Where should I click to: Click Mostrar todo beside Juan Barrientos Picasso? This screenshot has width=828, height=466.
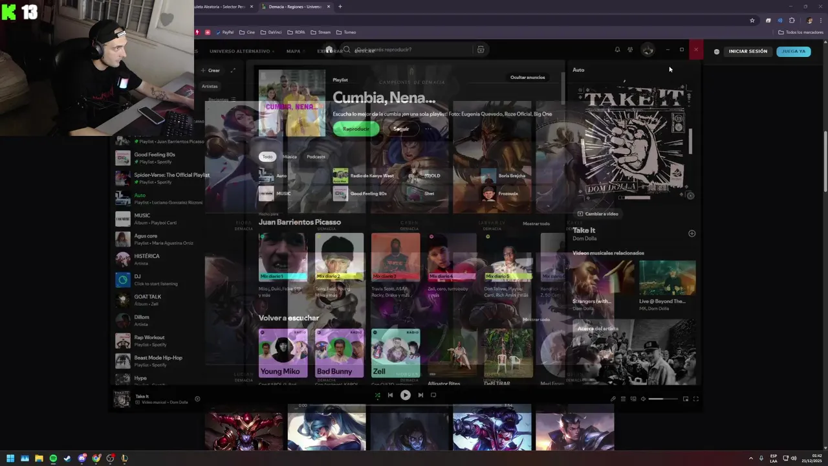(x=536, y=223)
